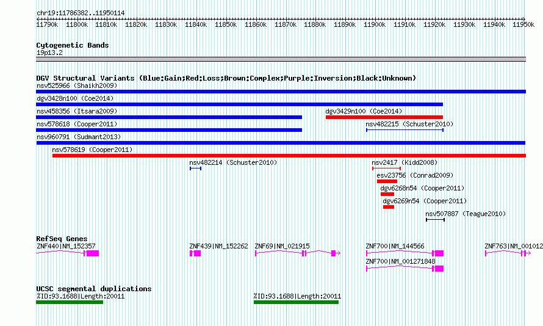Click the 11820k ruler label
The image size is (543, 326).
pyautogui.click(x=136, y=24)
